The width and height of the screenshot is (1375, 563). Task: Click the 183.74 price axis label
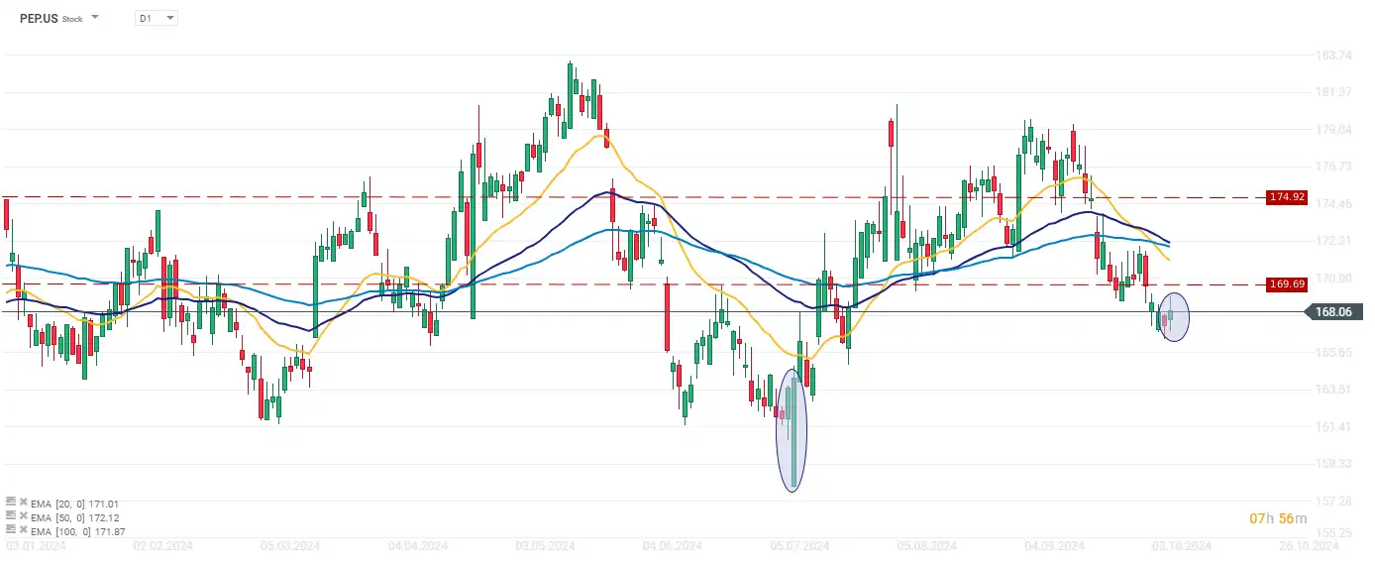(x=1330, y=56)
